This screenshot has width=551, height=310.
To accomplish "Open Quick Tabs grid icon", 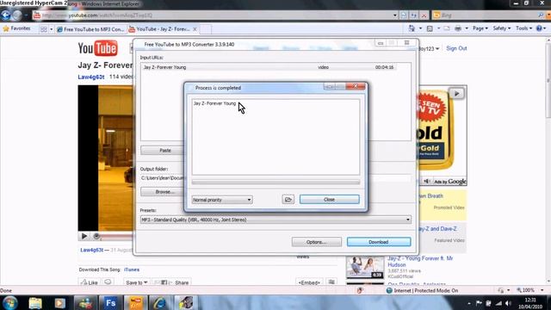I will point(44,29).
